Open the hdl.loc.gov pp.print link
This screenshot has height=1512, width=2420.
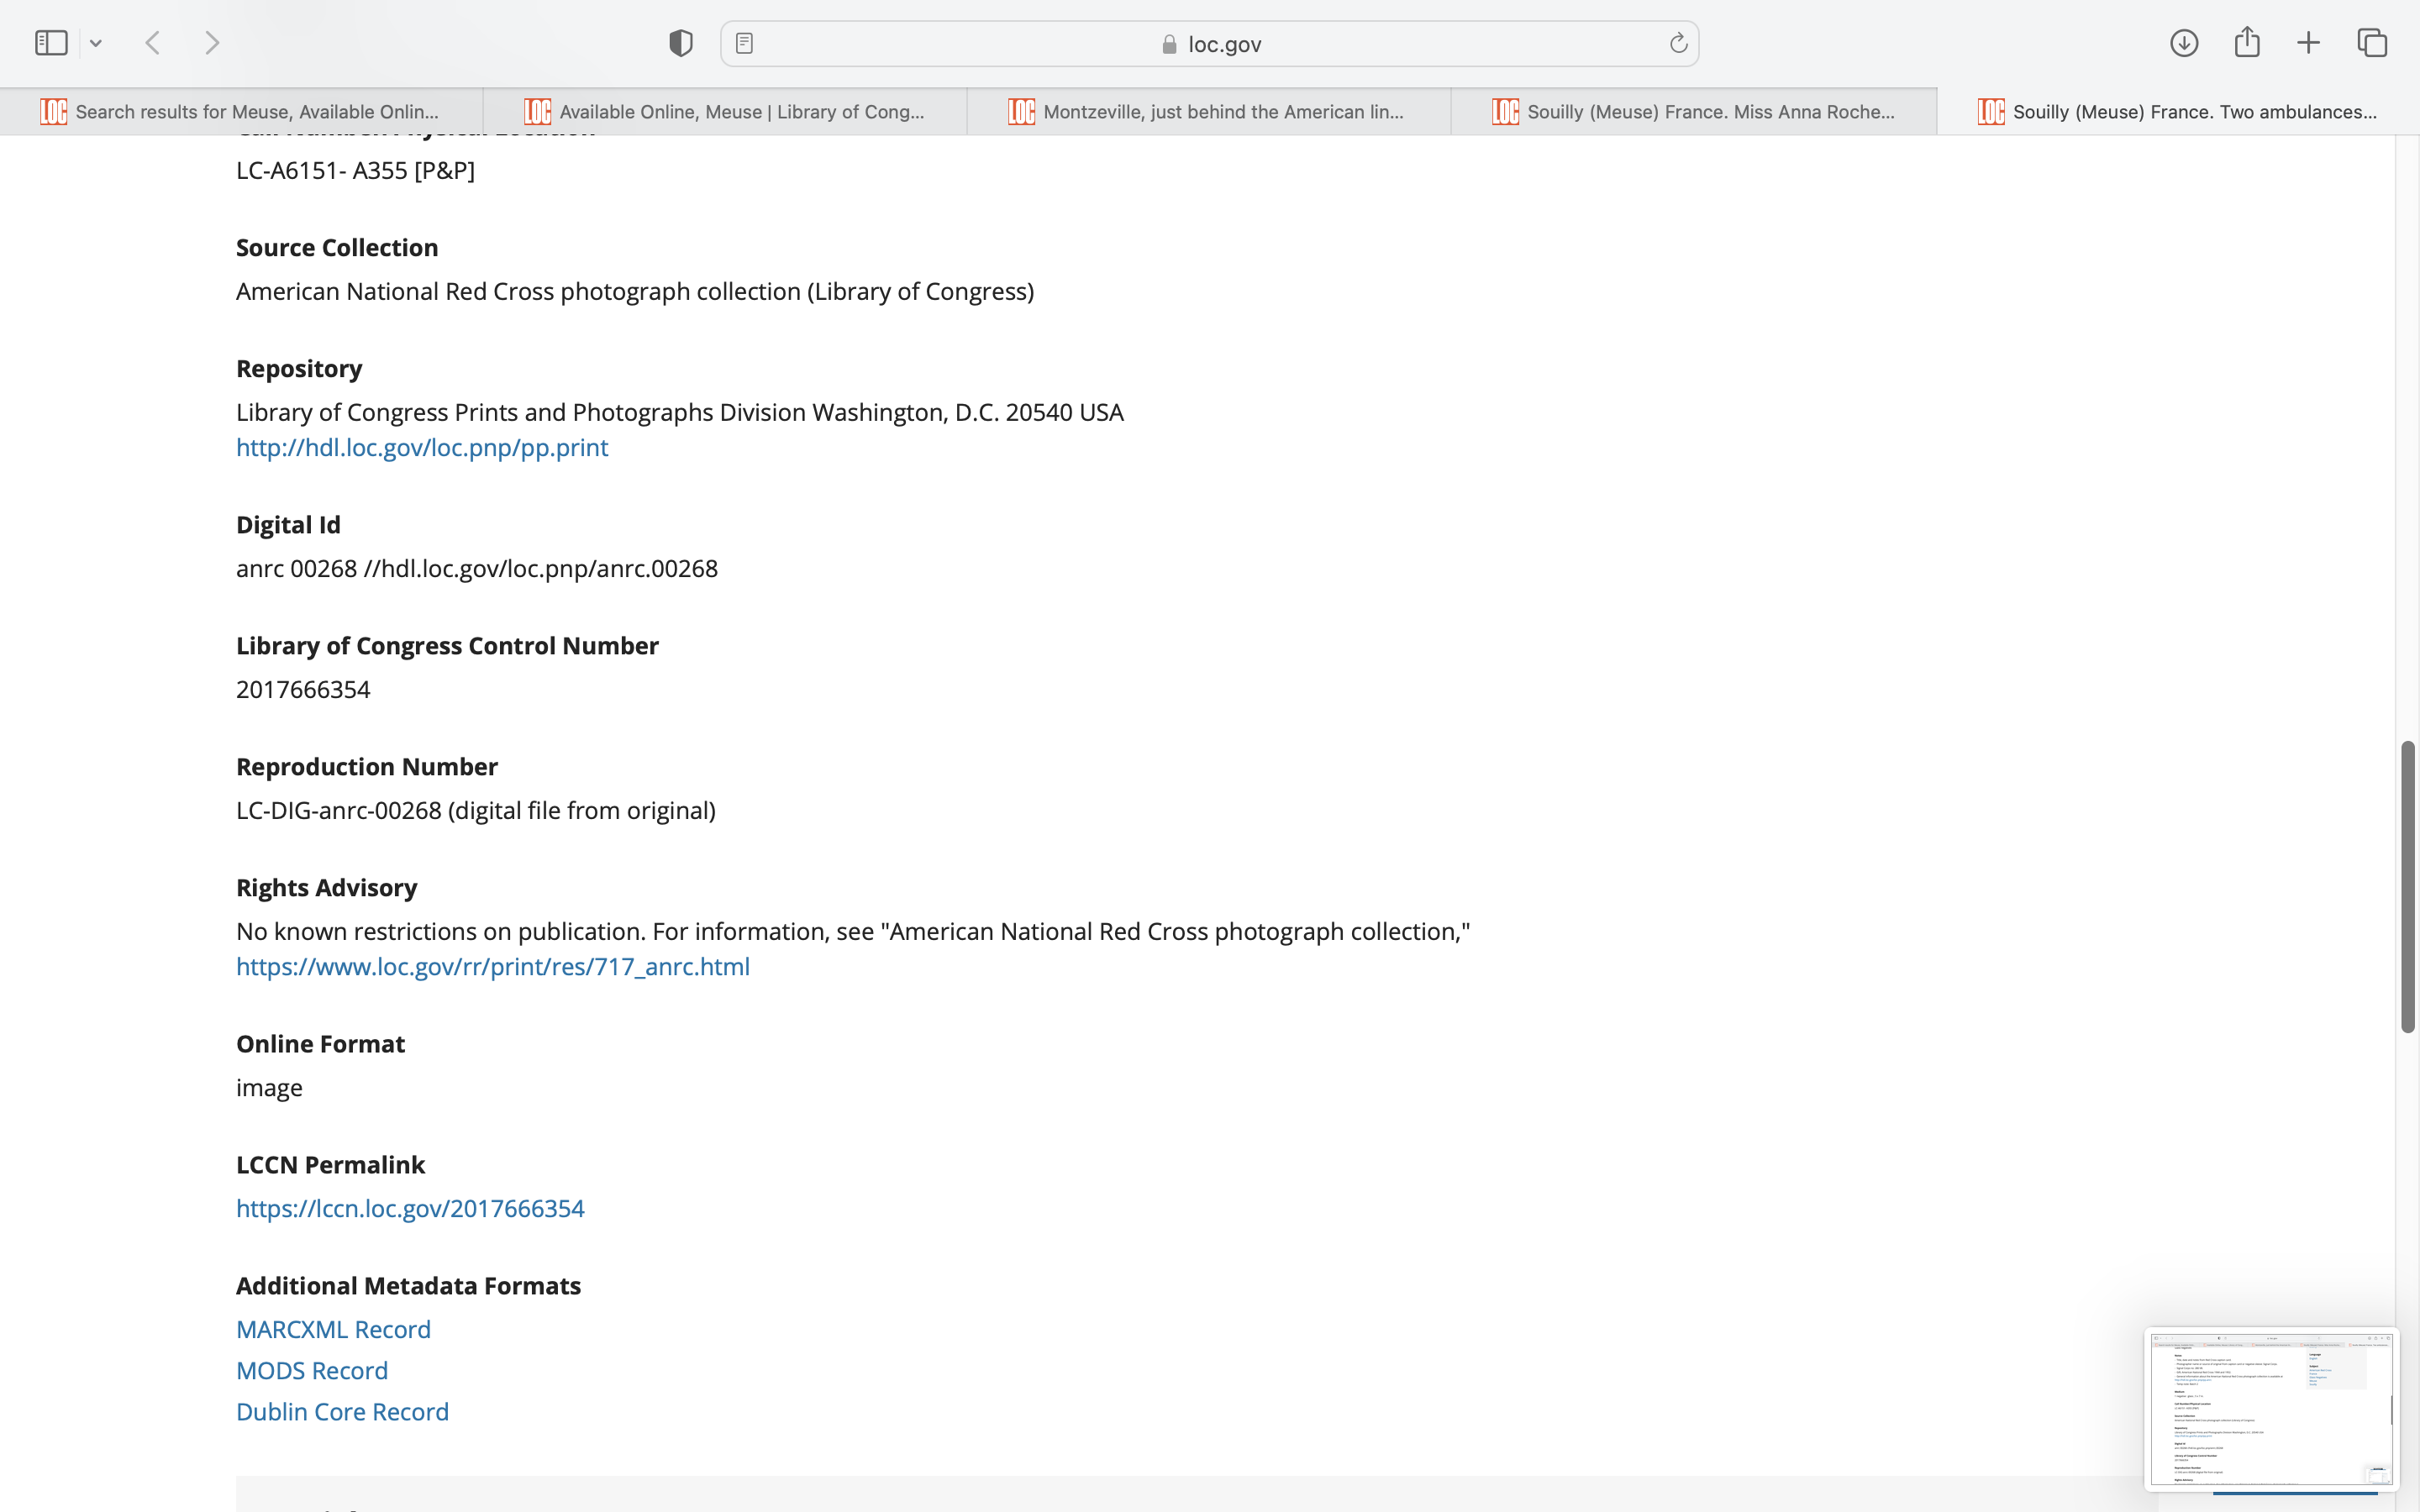(422, 447)
